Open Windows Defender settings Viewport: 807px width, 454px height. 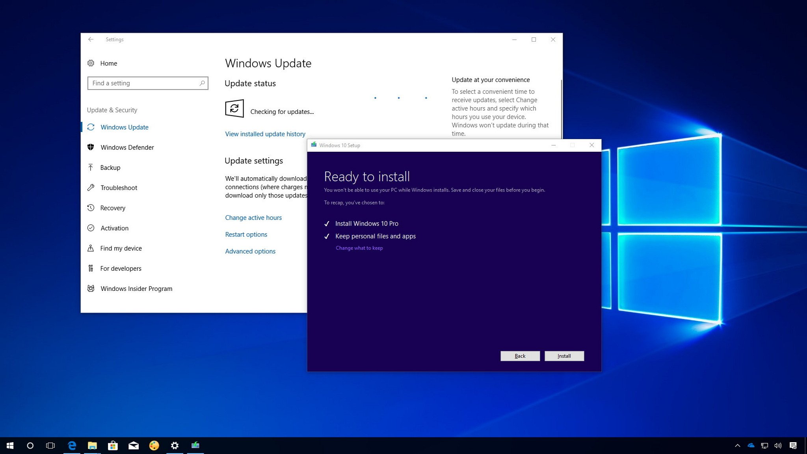[x=126, y=147]
